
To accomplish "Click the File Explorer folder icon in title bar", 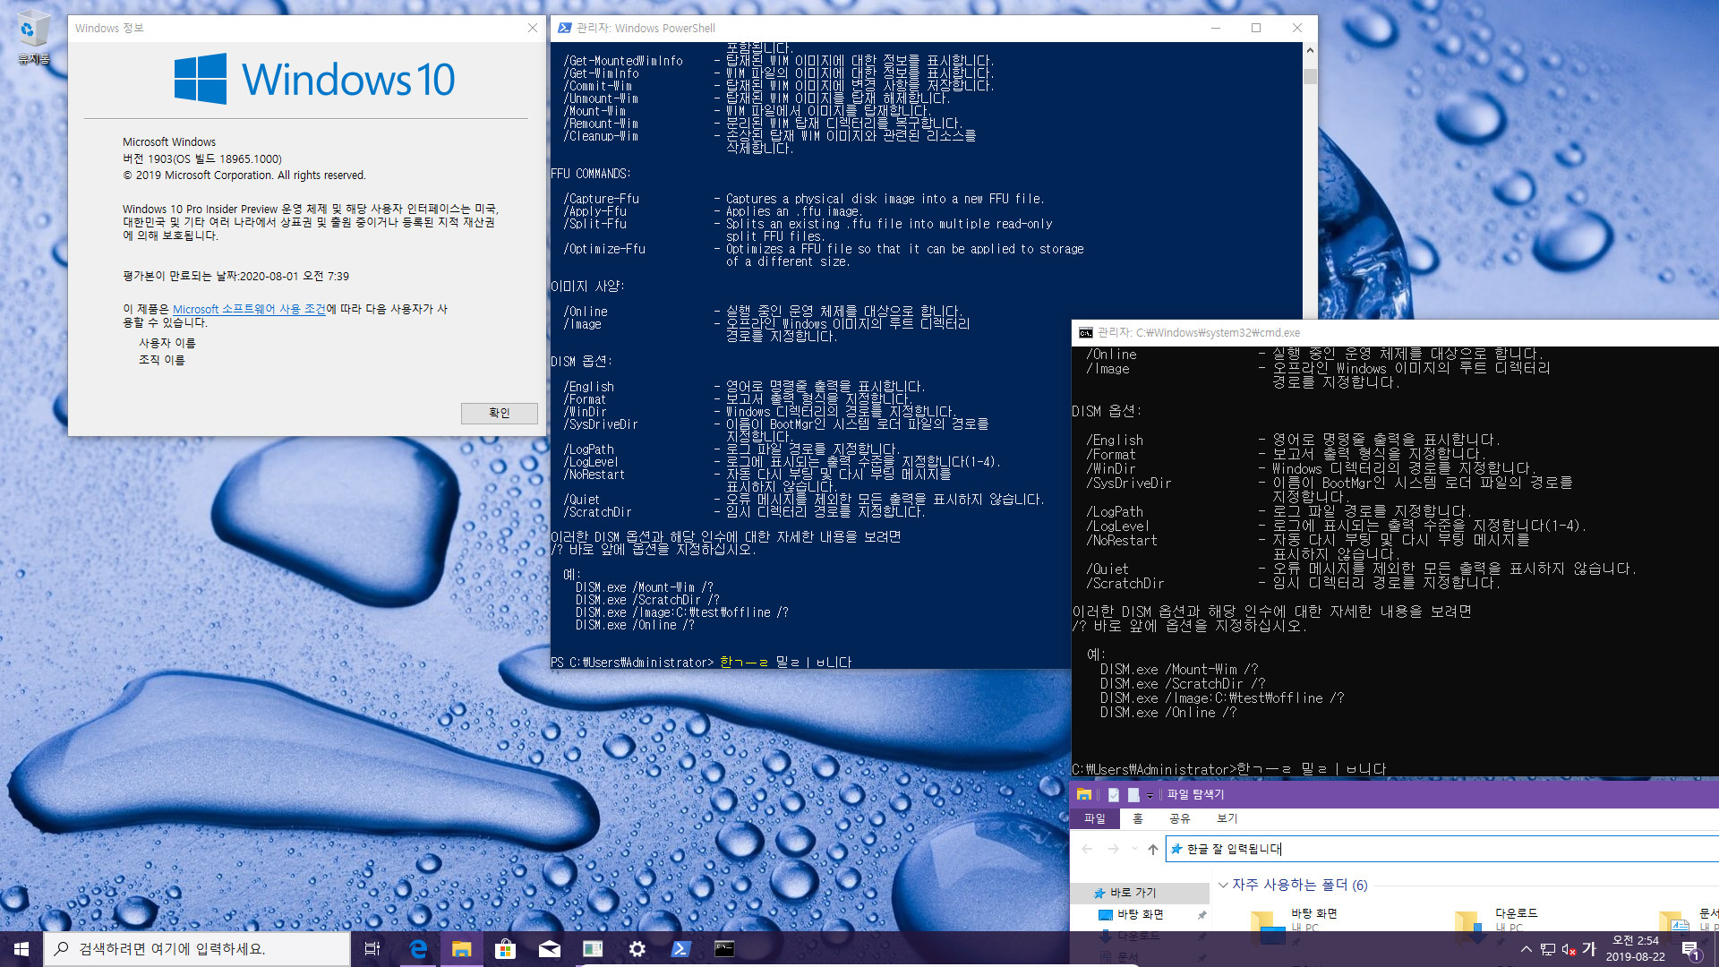I will point(1084,794).
